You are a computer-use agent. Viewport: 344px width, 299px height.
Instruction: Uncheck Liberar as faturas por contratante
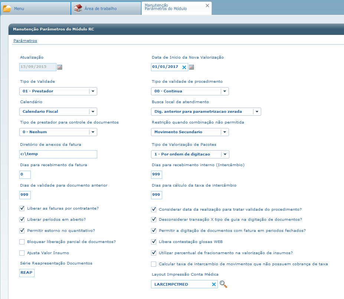pos(22,208)
